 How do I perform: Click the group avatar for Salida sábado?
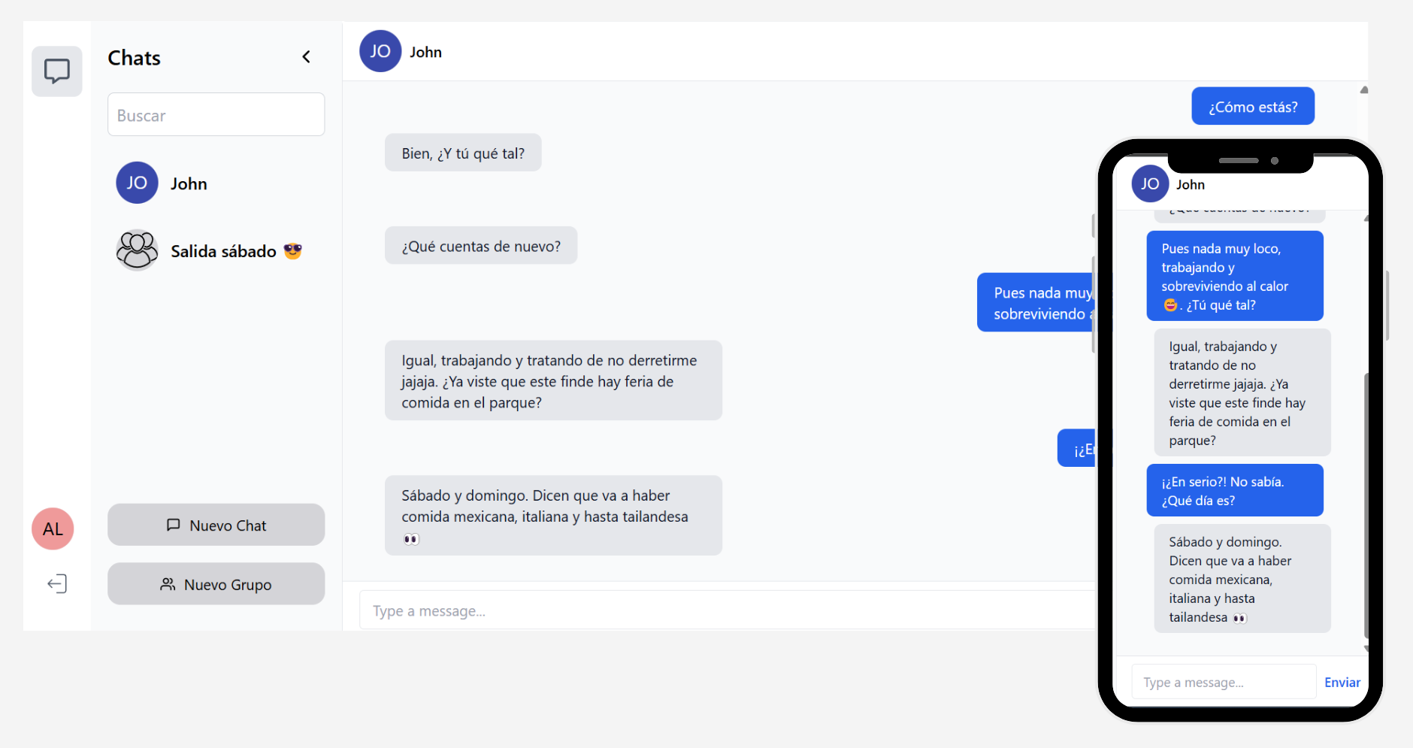137,250
